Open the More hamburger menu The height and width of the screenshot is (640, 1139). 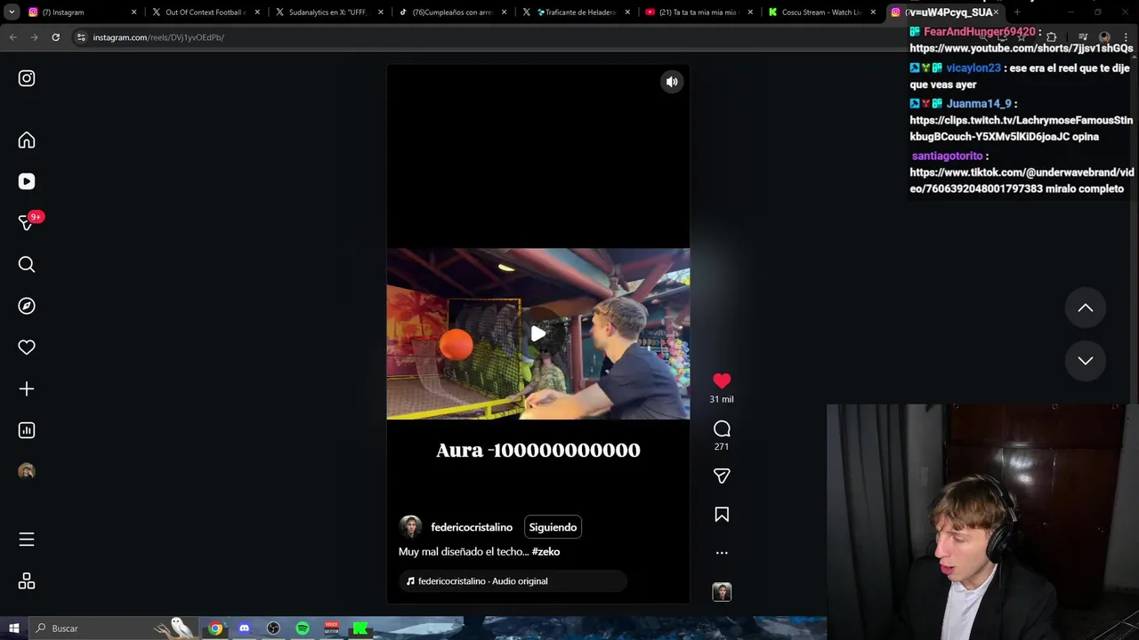pyautogui.click(x=27, y=540)
